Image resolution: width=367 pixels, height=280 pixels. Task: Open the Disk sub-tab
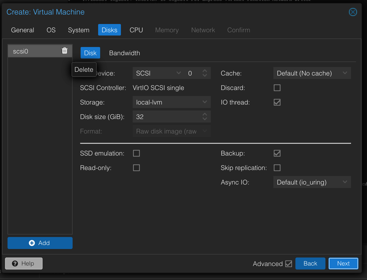point(90,53)
